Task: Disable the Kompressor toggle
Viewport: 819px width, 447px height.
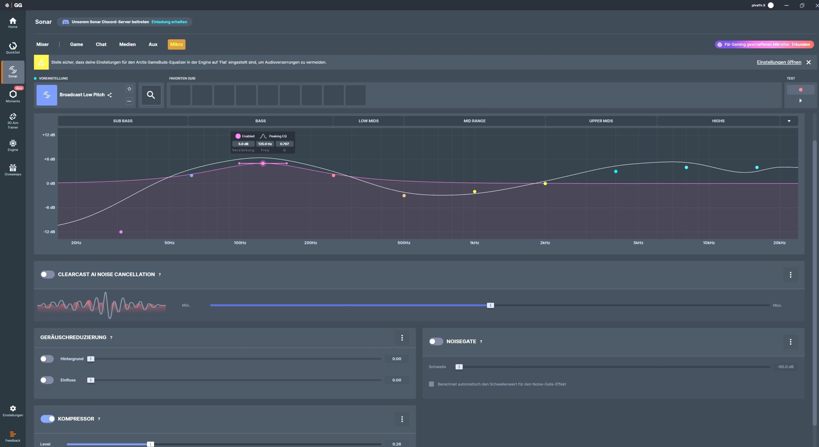Action: pyautogui.click(x=48, y=419)
